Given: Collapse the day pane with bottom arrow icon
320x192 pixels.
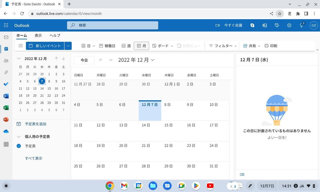Looking at the screenshot, I should (242, 174).
